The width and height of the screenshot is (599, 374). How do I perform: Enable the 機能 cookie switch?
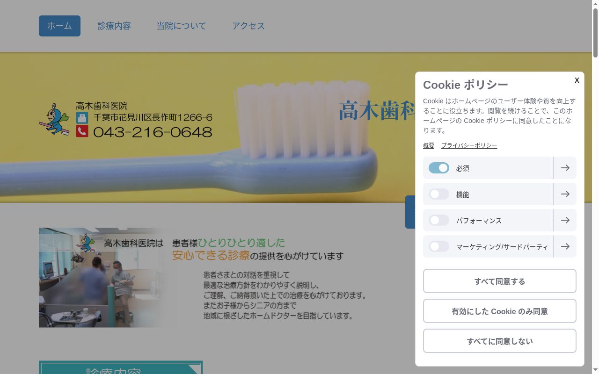pyautogui.click(x=439, y=194)
